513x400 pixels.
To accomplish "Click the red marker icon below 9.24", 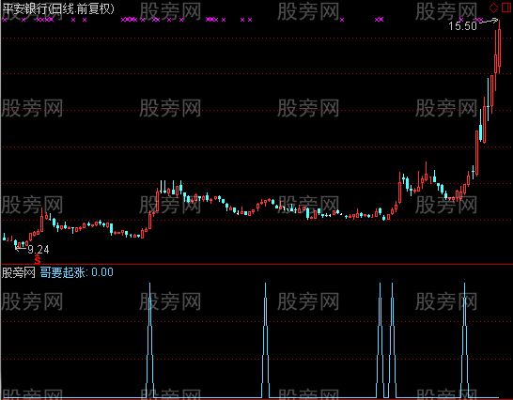I will click(x=38, y=260).
